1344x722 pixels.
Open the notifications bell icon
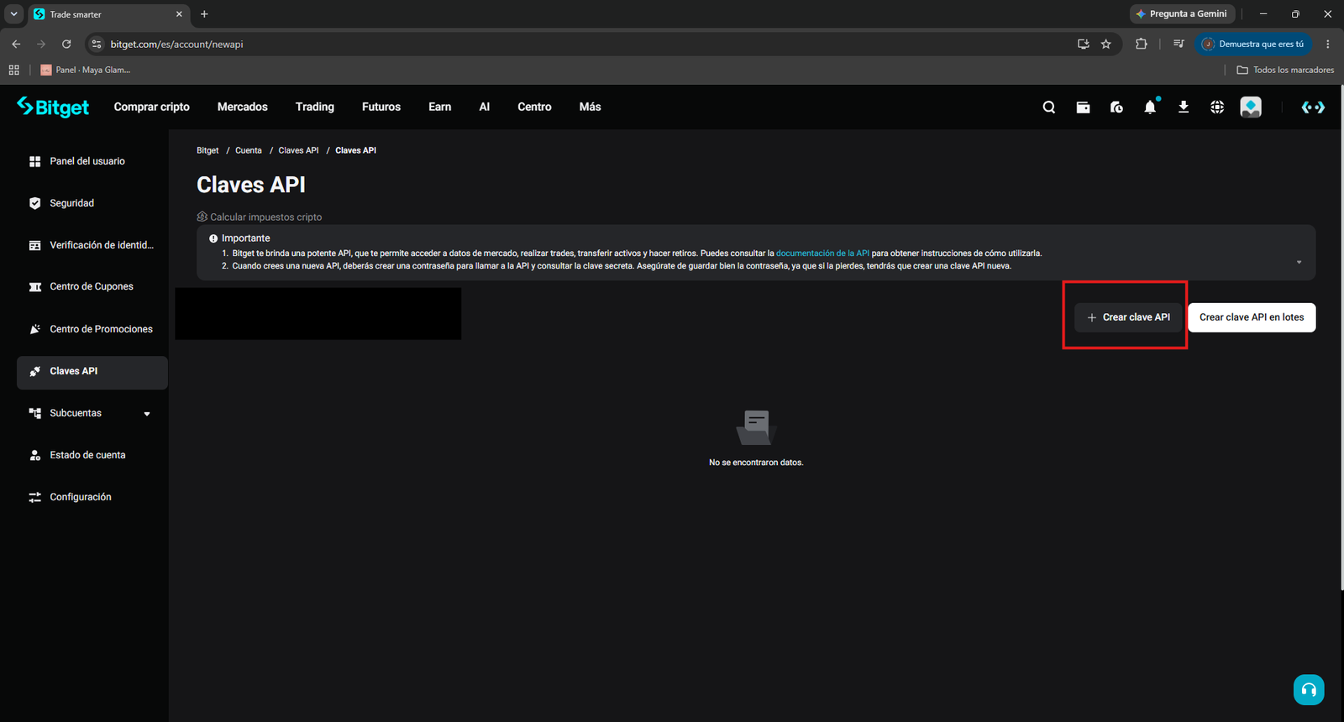tap(1150, 107)
